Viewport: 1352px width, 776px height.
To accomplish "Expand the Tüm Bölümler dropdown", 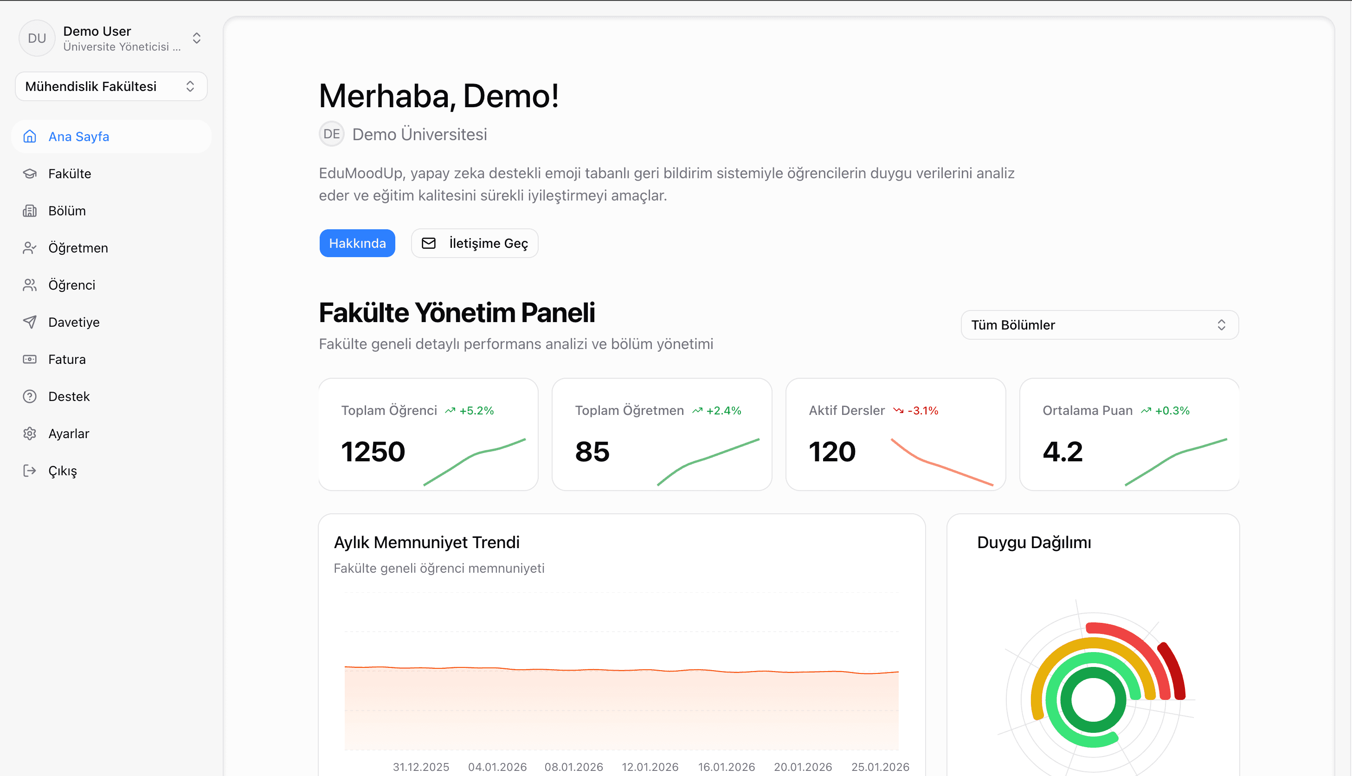I will click(x=1100, y=324).
